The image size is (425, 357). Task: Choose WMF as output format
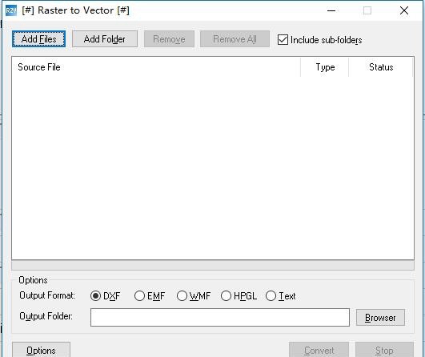(x=182, y=295)
